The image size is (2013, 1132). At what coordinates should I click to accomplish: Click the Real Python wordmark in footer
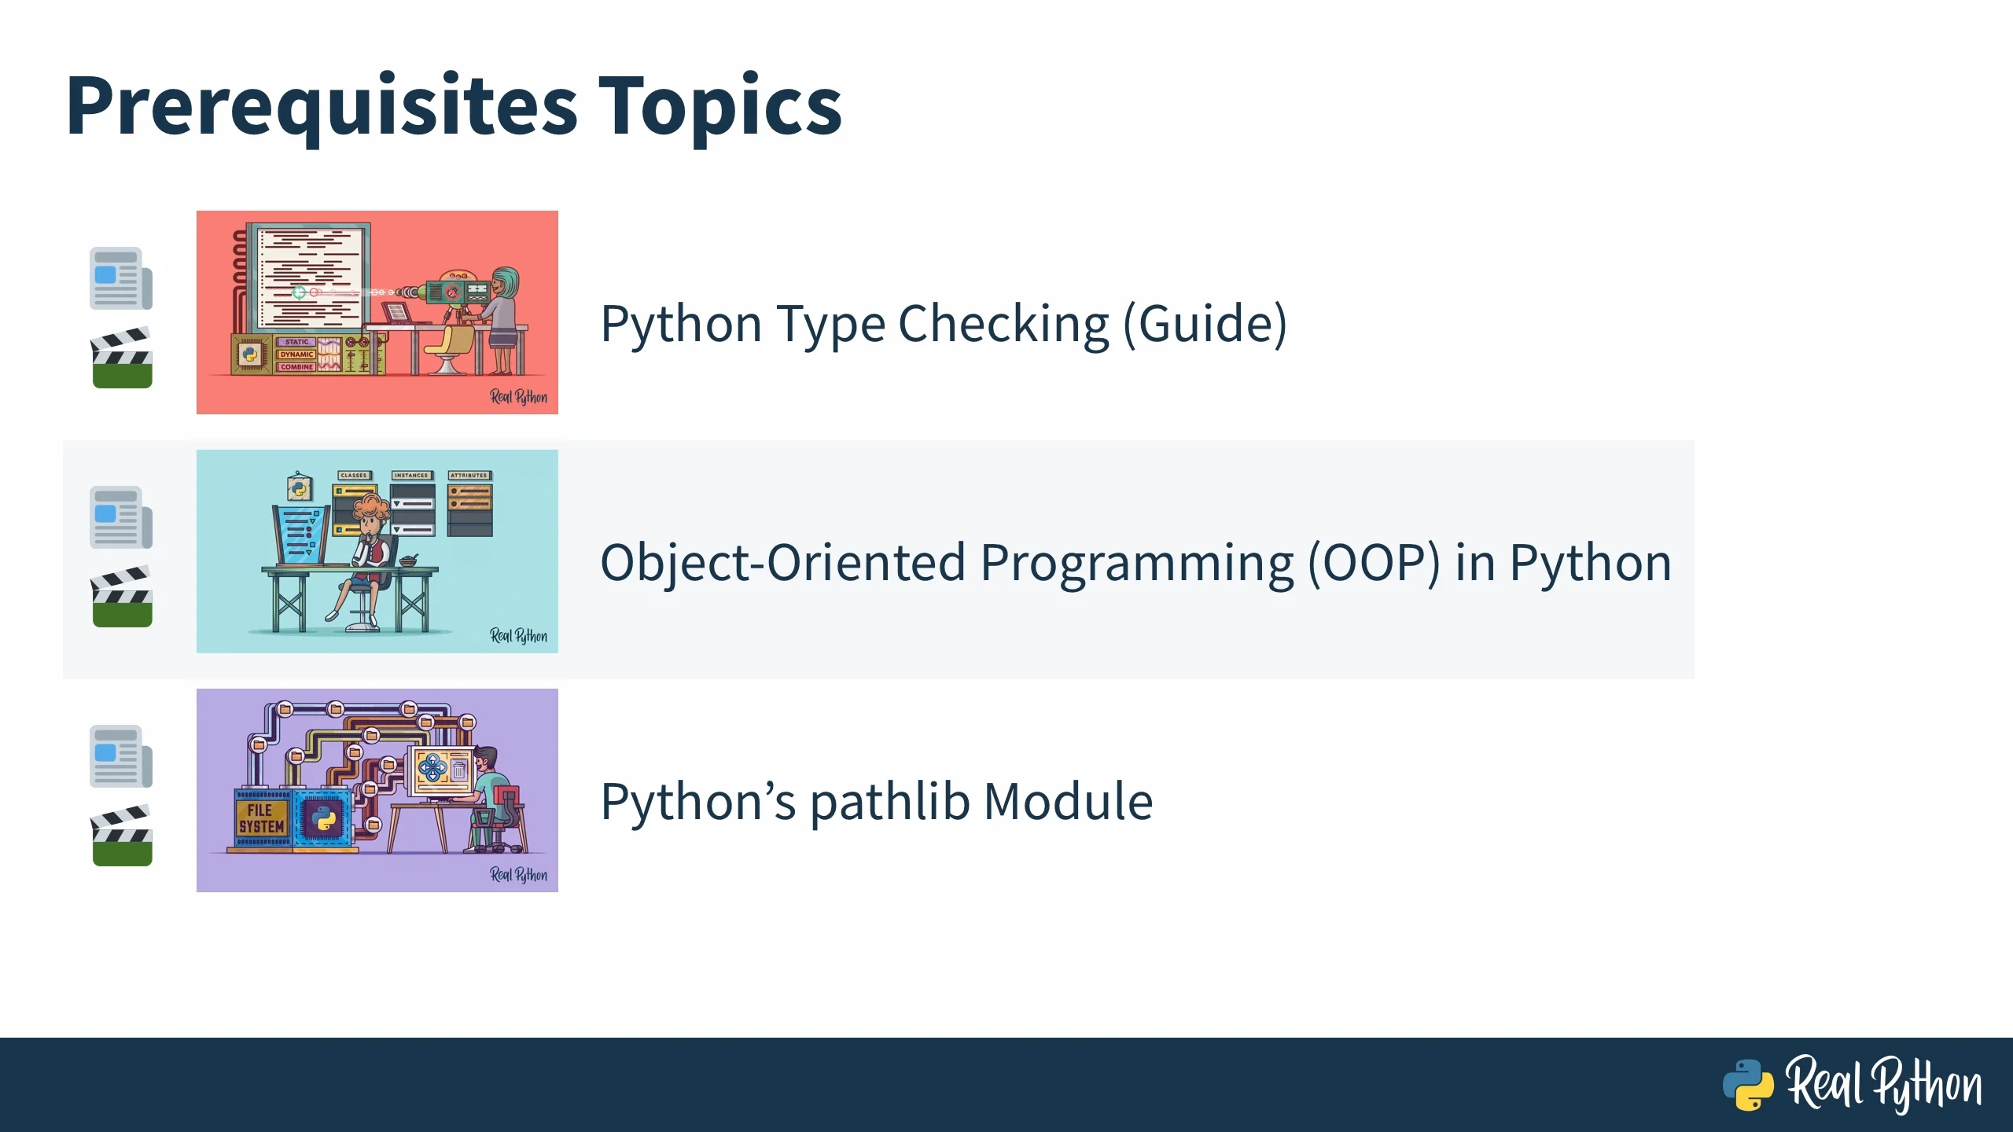1882,1085
